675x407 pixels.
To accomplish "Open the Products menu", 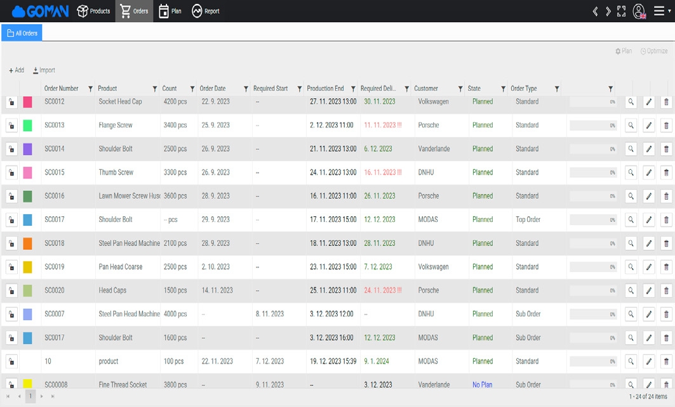I will click(93, 11).
